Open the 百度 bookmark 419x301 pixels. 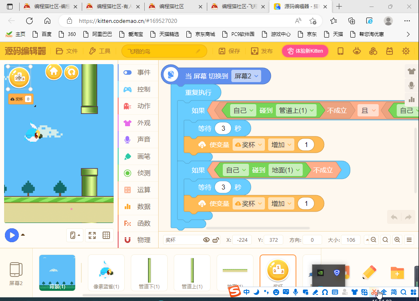coord(42,34)
